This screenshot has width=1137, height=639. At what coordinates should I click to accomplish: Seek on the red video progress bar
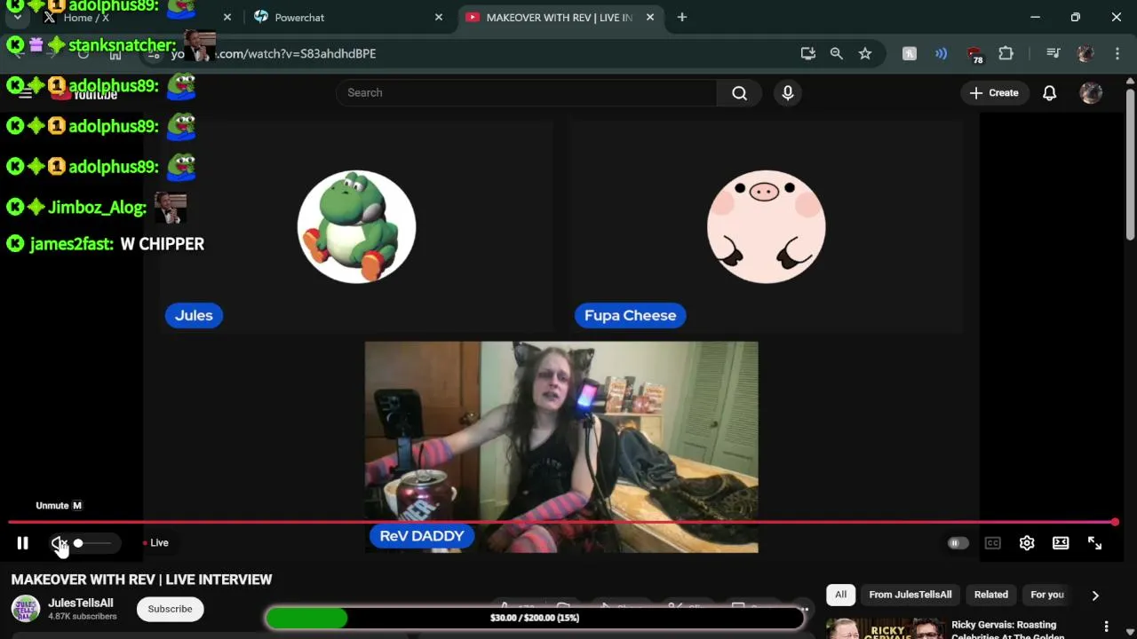[561, 523]
